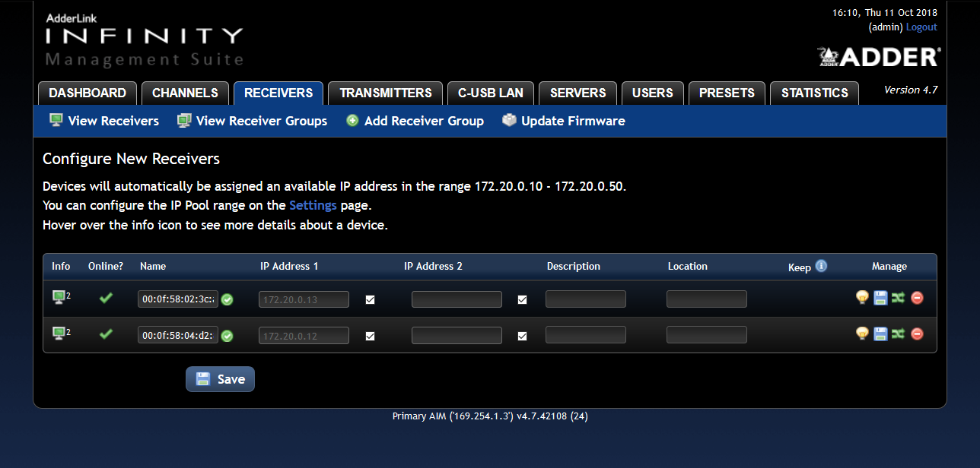
Task: Click the floppy disk save icon for receiver 00:0f:58:04:d2
Action: click(880, 334)
